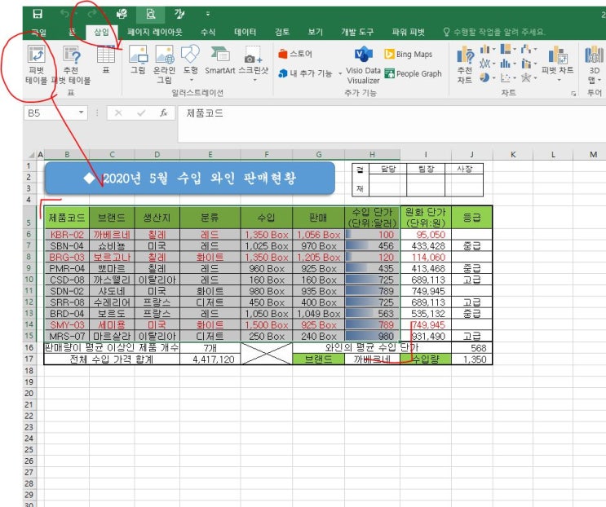The width and height of the screenshot is (606, 507).
Task: Click 온라인 그림 (Online Pictures)
Action: pyautogui.click(x=164, y=65)
